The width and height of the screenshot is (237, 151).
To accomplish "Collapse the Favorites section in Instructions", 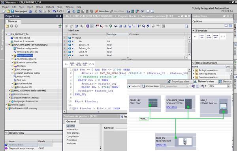I will click(194, 30).
